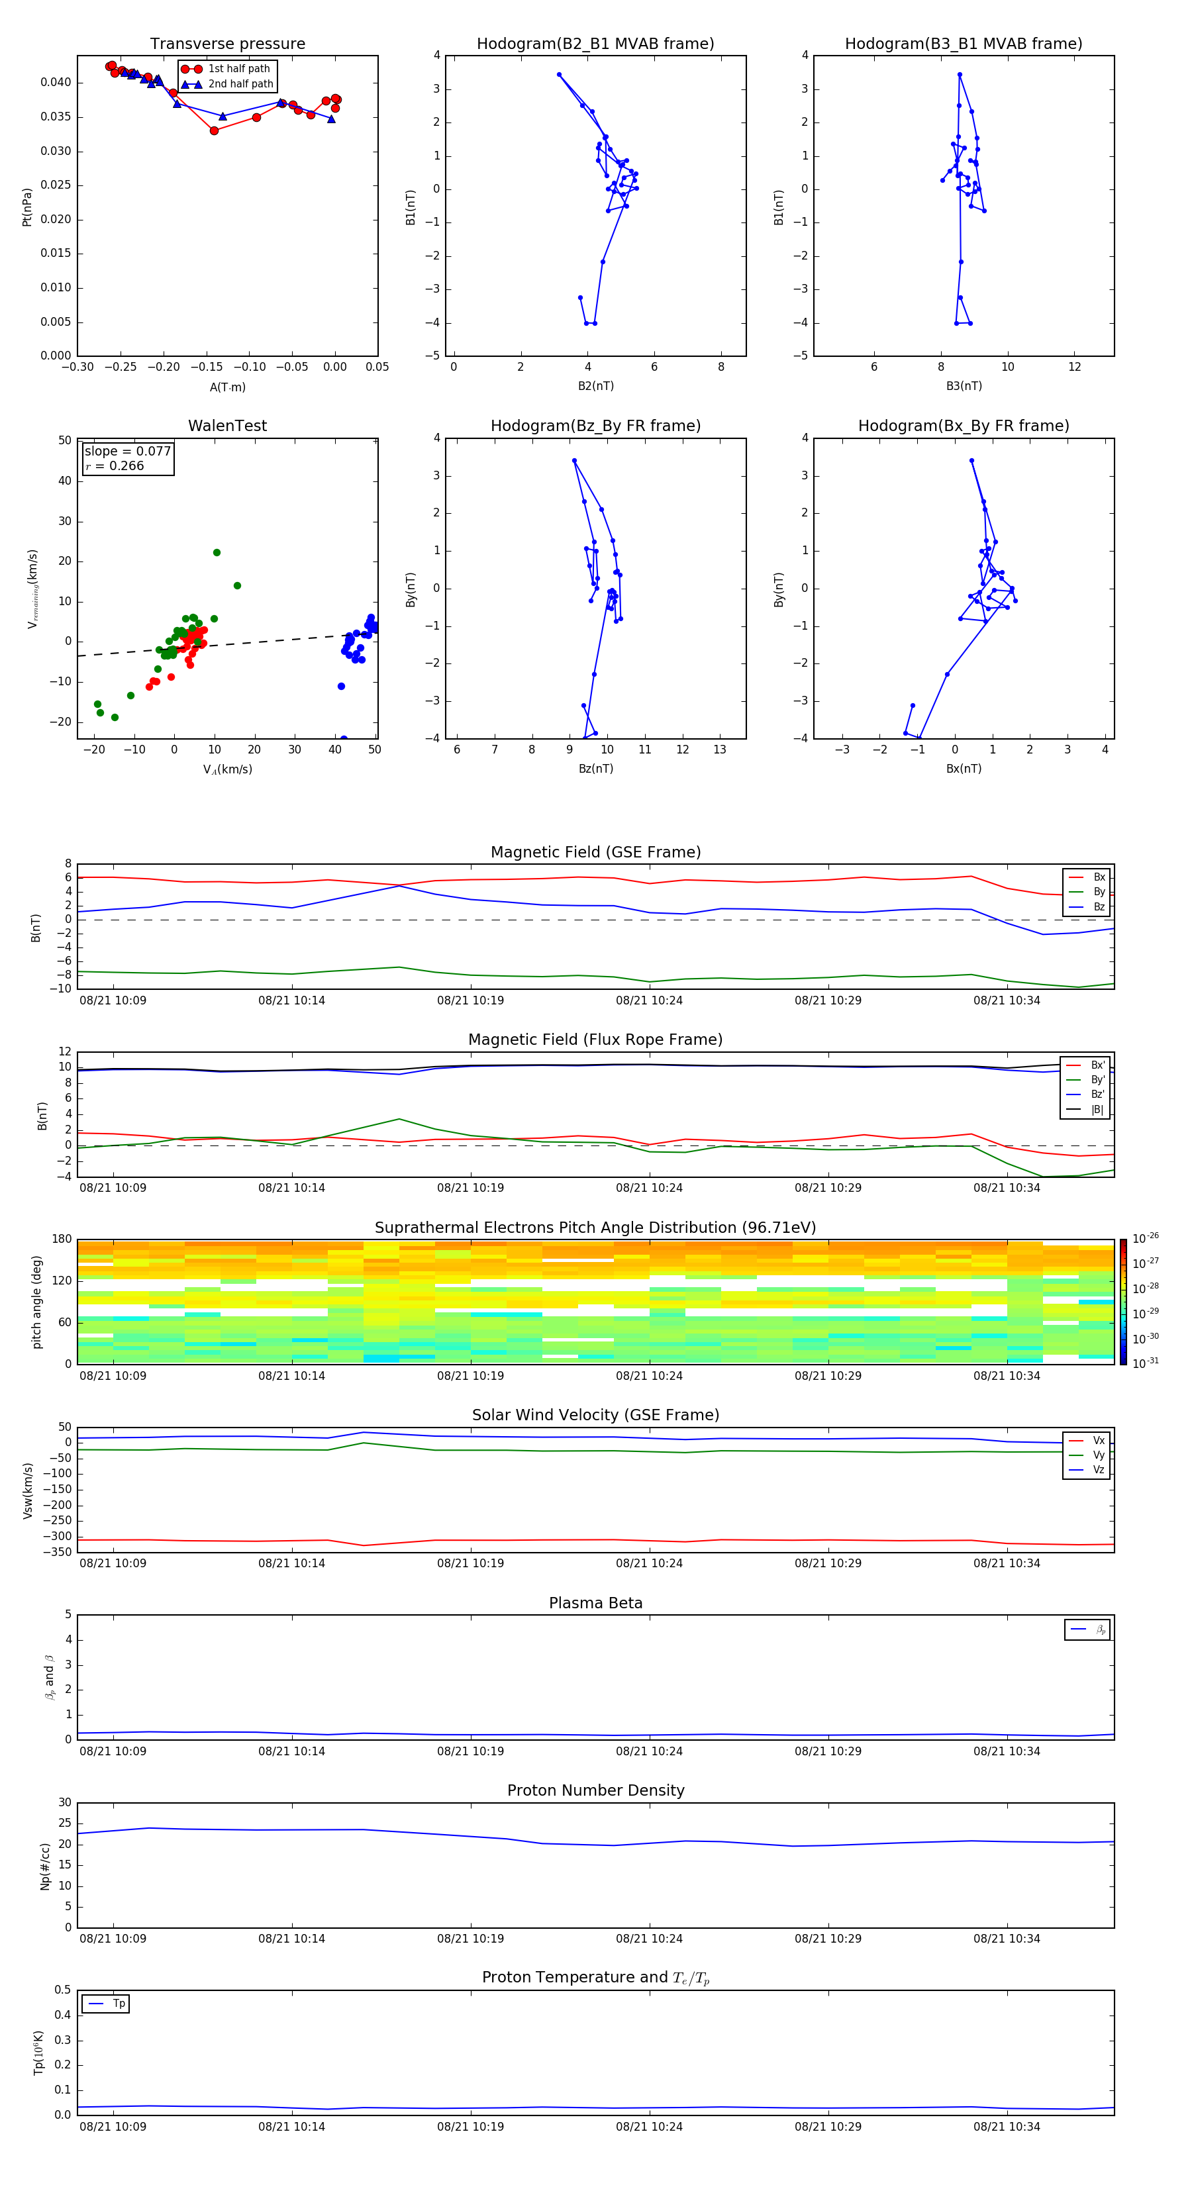Select the 'r = 0.266' annotation
Viewport: 1192px width, 2185px height.
pyautogui.click(x=115, y=465)
